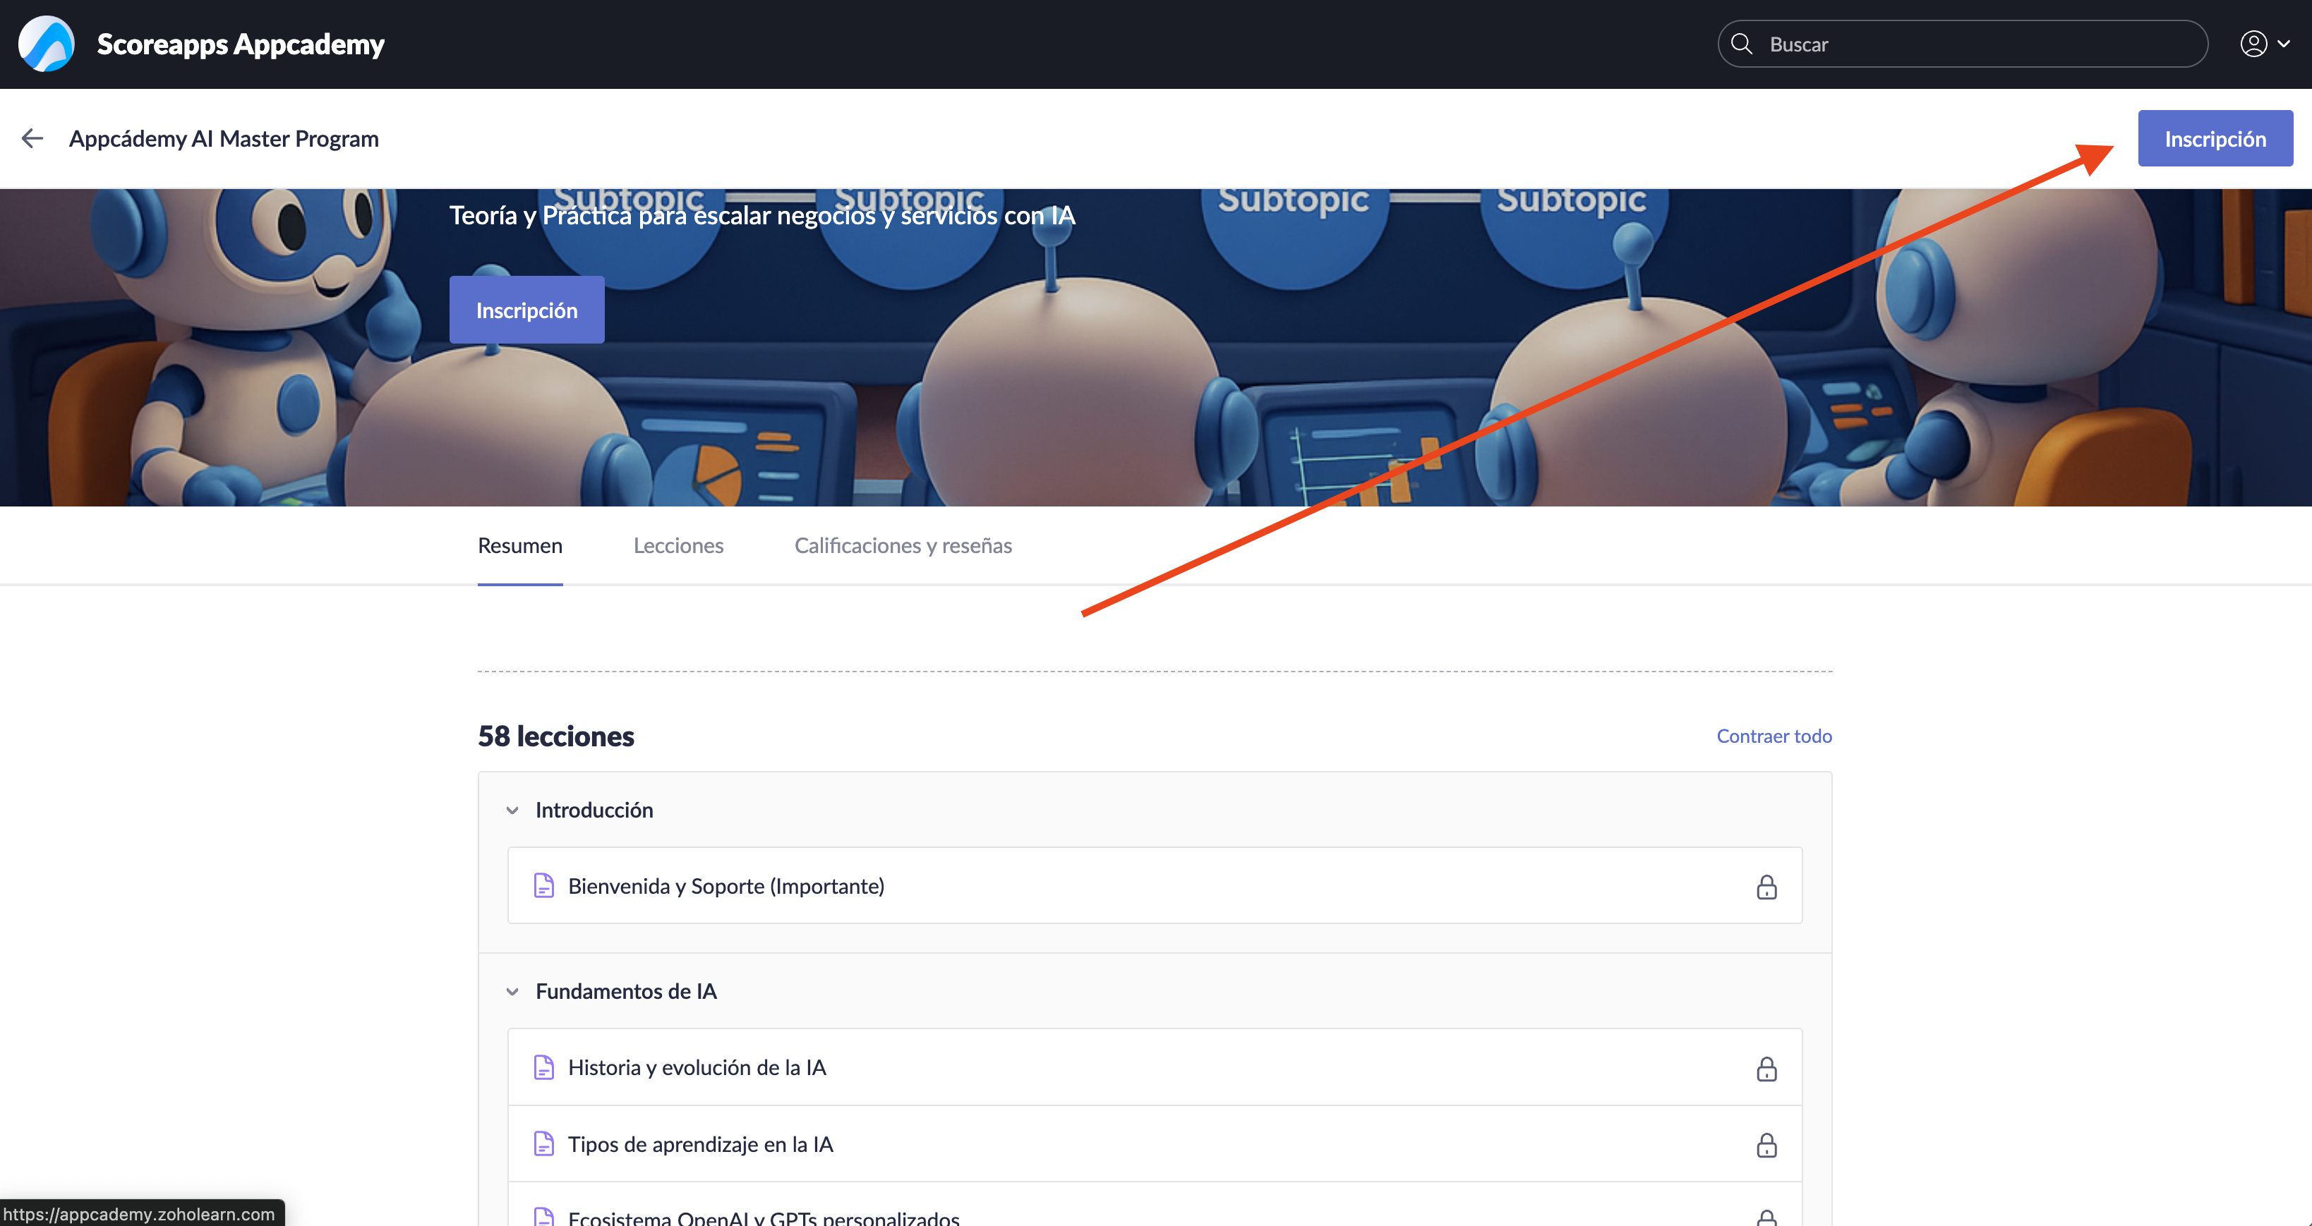
Task: Collapse the Fundamentos de IA section
Action: (512, 991)
